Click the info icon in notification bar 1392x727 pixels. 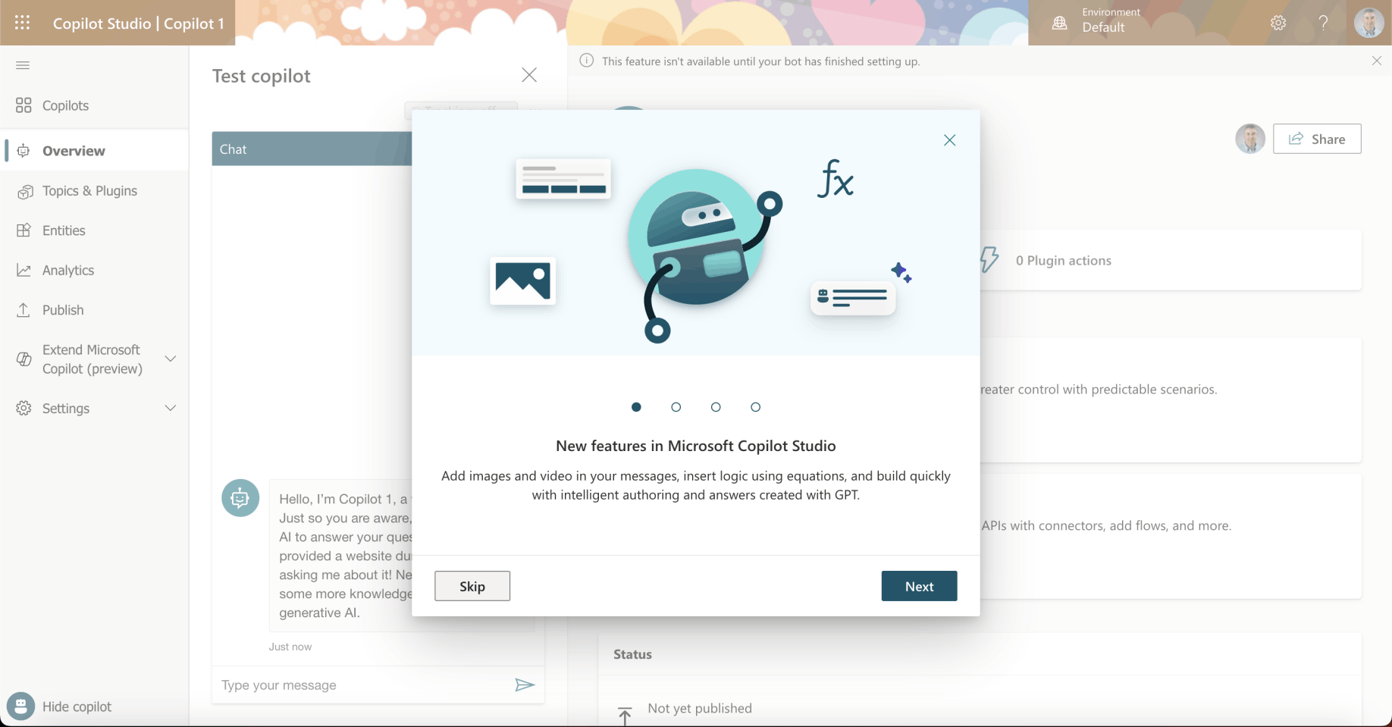[587, 61]
